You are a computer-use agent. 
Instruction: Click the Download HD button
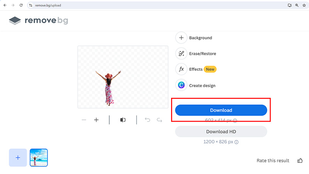coord(221,131)
